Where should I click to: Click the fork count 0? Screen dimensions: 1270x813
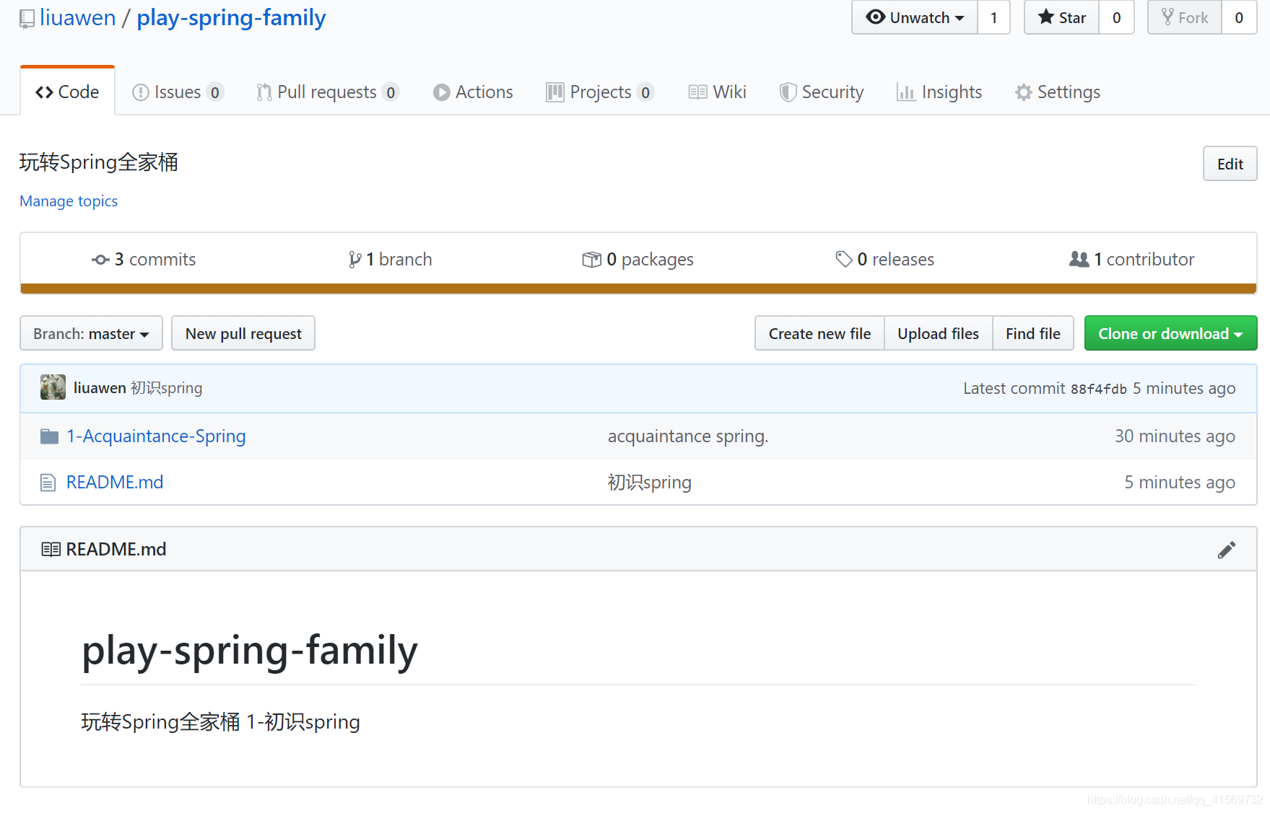click(x=1239, y=17)
